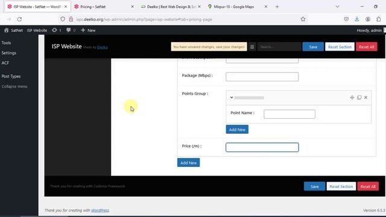Open ISP Website in admin bar
This screenshot has height=217, width=386.
click(x=37, y=30)
